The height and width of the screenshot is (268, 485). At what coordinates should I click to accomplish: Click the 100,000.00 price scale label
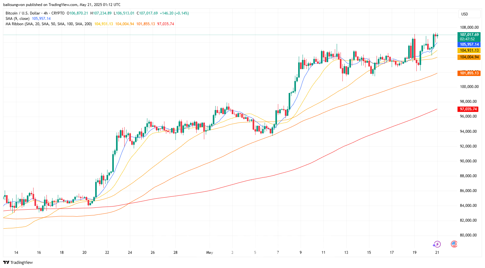468,87
